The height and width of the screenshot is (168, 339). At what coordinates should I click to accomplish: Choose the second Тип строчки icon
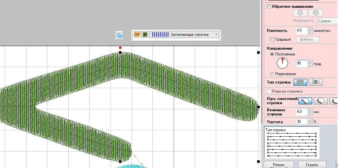click(316, 82)
